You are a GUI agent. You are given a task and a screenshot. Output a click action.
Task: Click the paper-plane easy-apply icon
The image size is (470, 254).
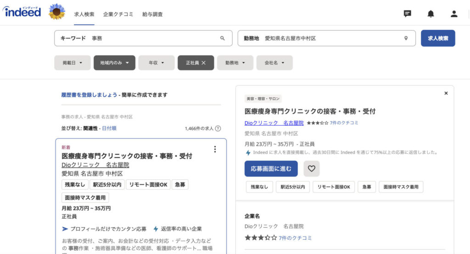pyautogui.click(x=65, y=229)
